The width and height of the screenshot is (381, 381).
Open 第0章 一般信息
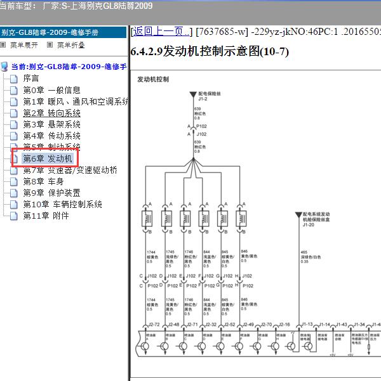(x=51, y=90)
